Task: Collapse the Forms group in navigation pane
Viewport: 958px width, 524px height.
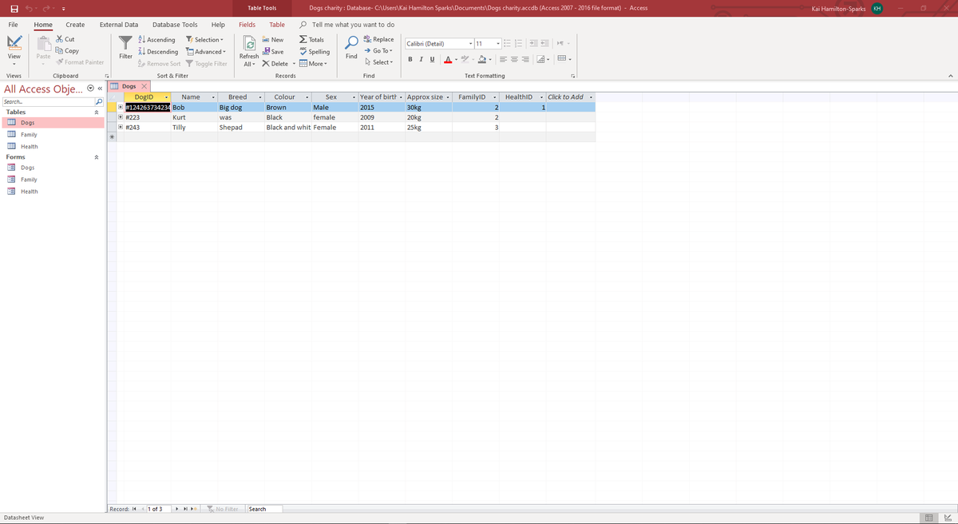Action: click(97, 157)
